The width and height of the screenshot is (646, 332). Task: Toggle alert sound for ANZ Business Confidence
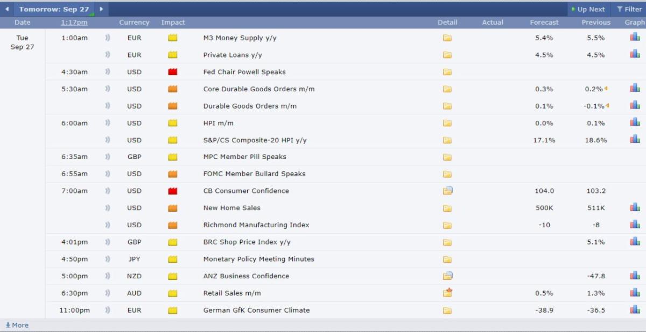click(x=107, y=276)
